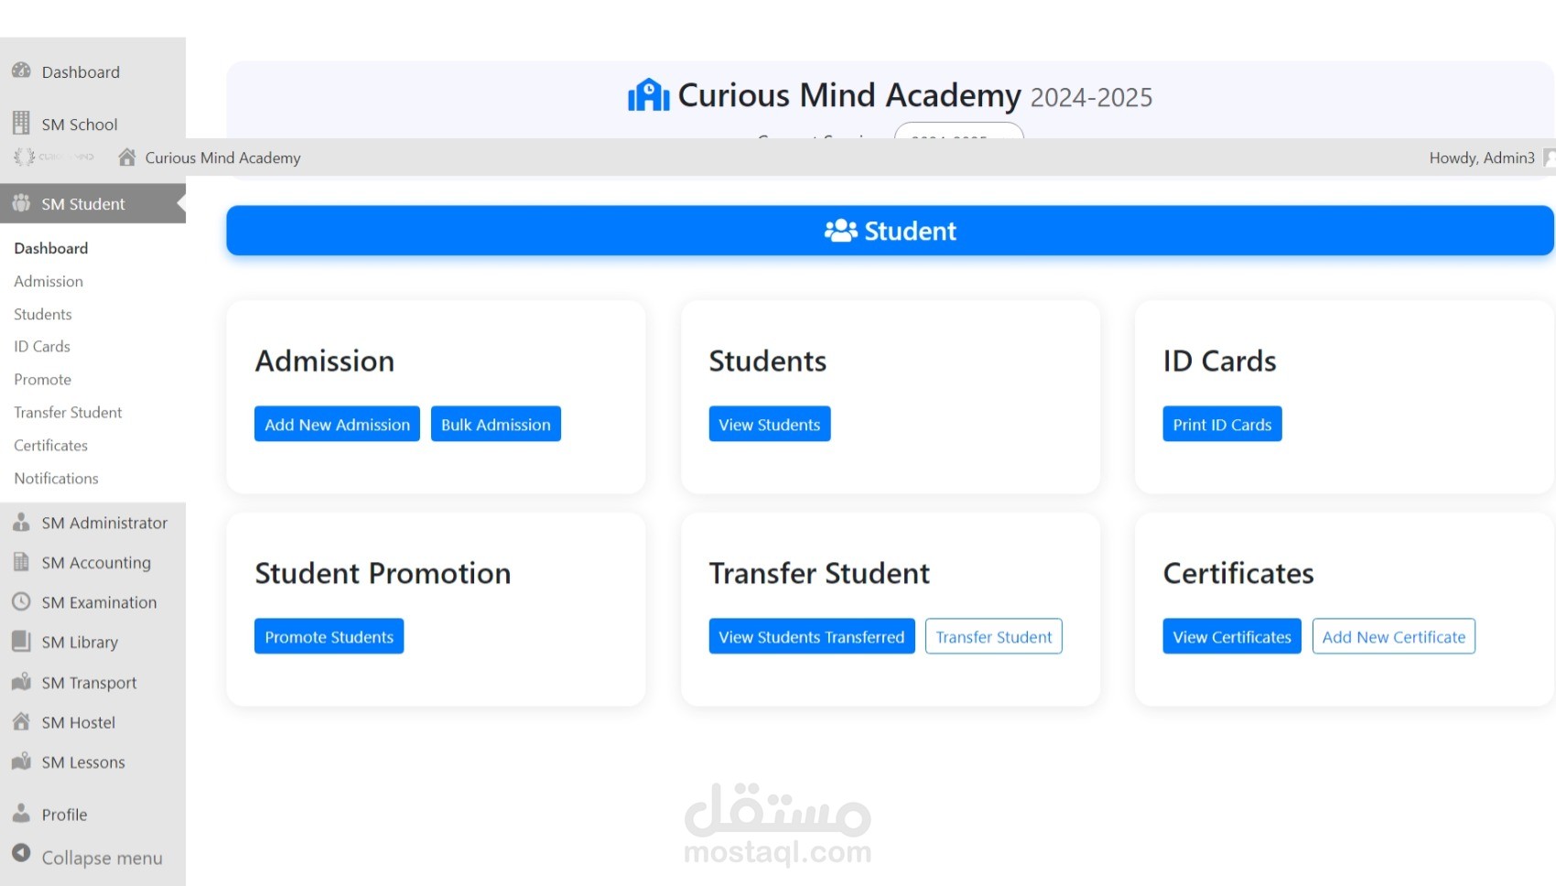Screen dimensions: 1556x886
Task: Open View Students Transferred
Action: pos(811,636)
